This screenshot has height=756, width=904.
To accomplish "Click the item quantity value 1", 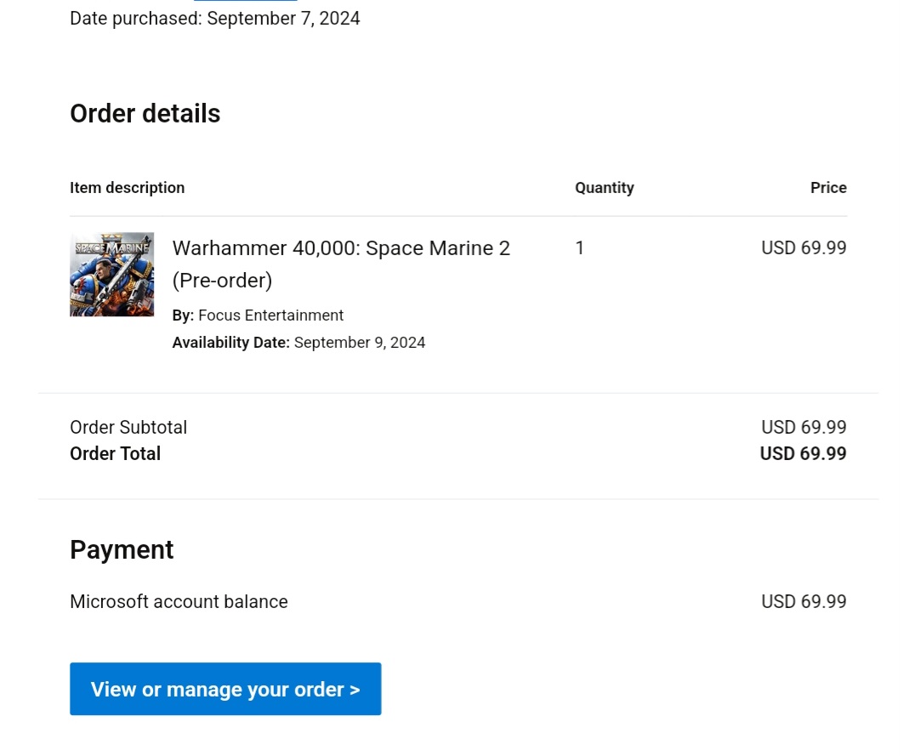I will (x=580, y=248).
